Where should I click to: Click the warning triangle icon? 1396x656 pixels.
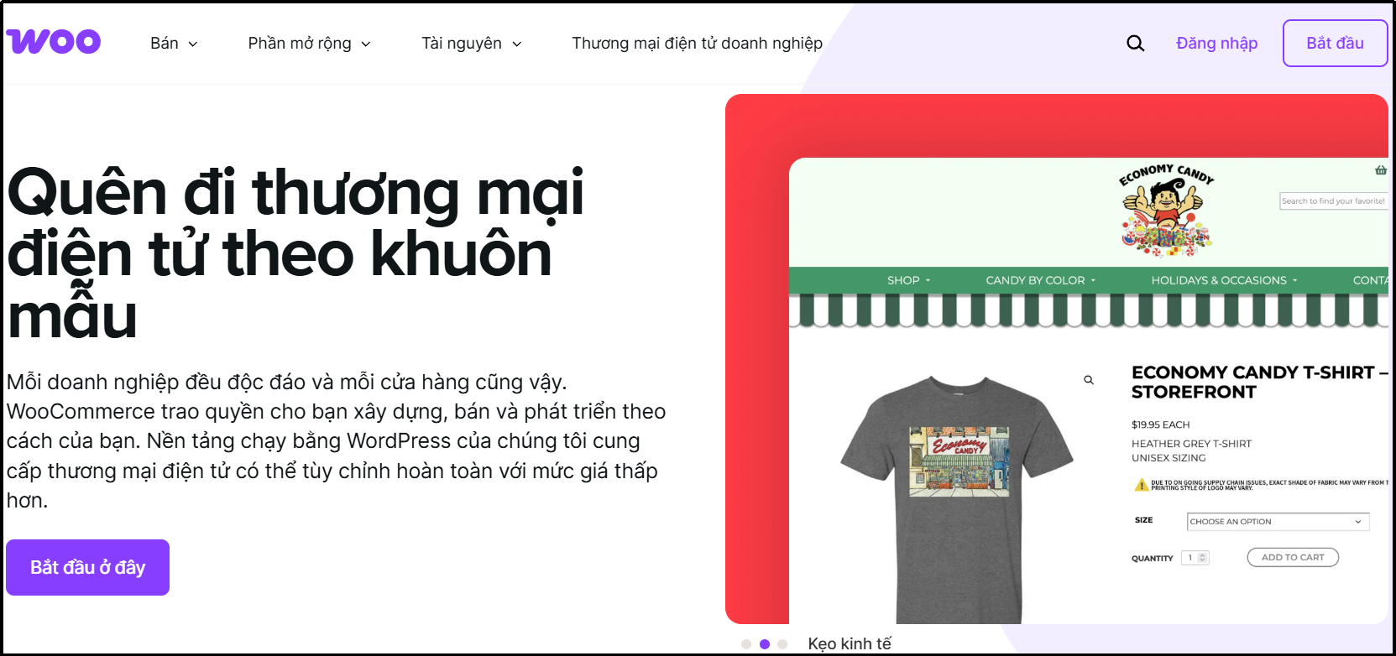tap(1141, 485)
